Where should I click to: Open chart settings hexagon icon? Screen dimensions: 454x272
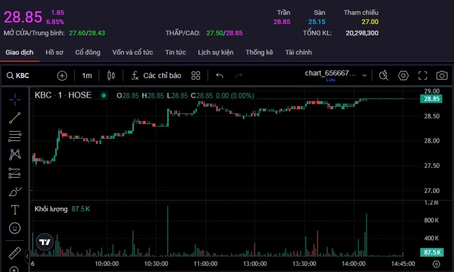pos(403,76)
